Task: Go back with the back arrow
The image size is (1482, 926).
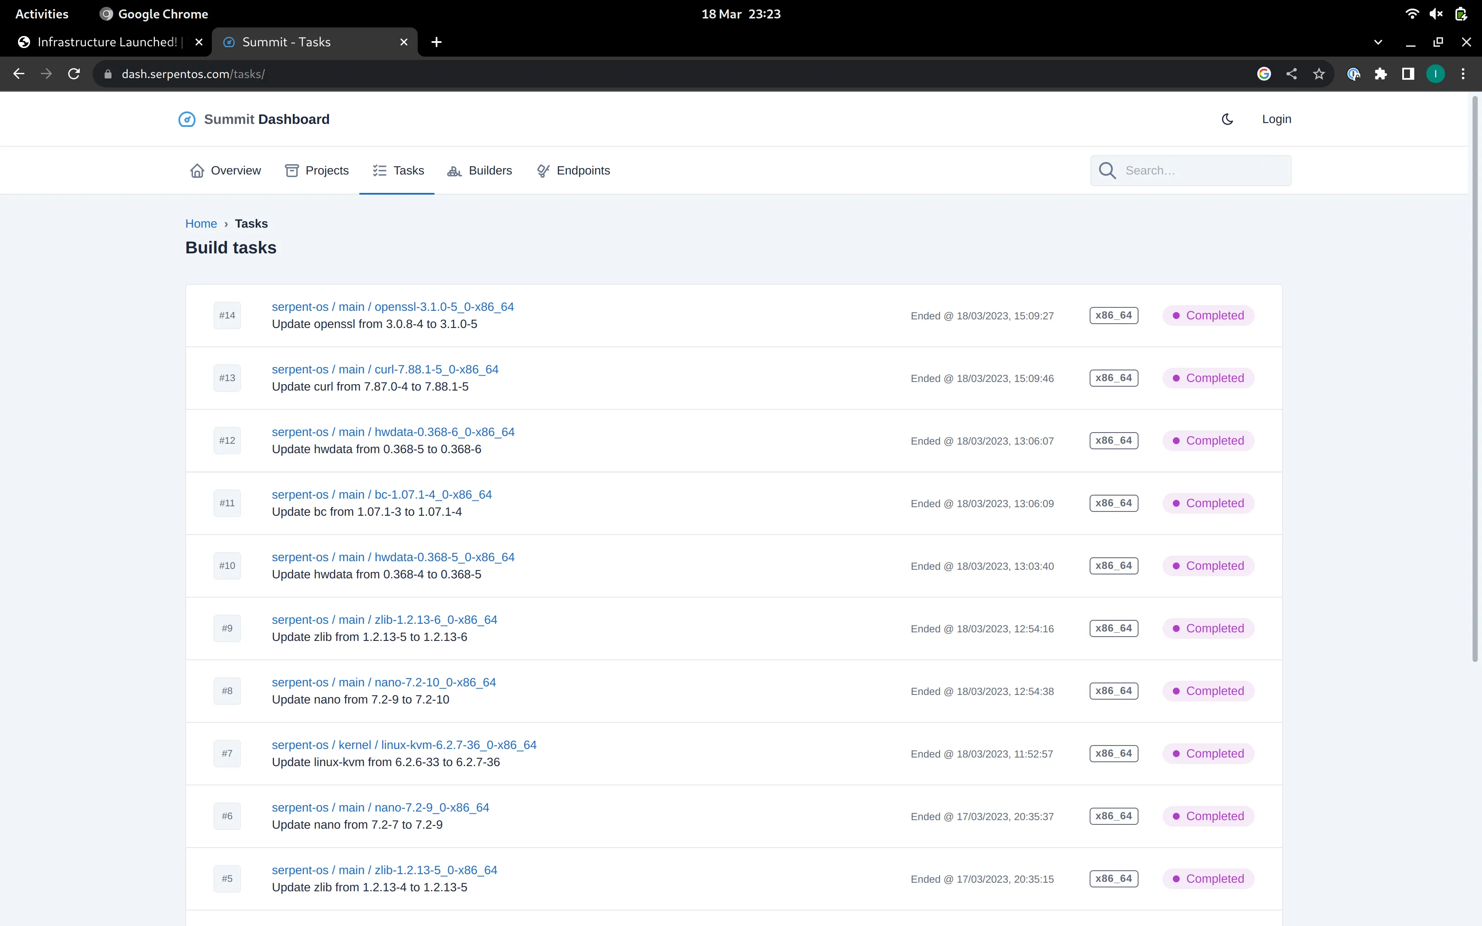Action: point(19,74)
